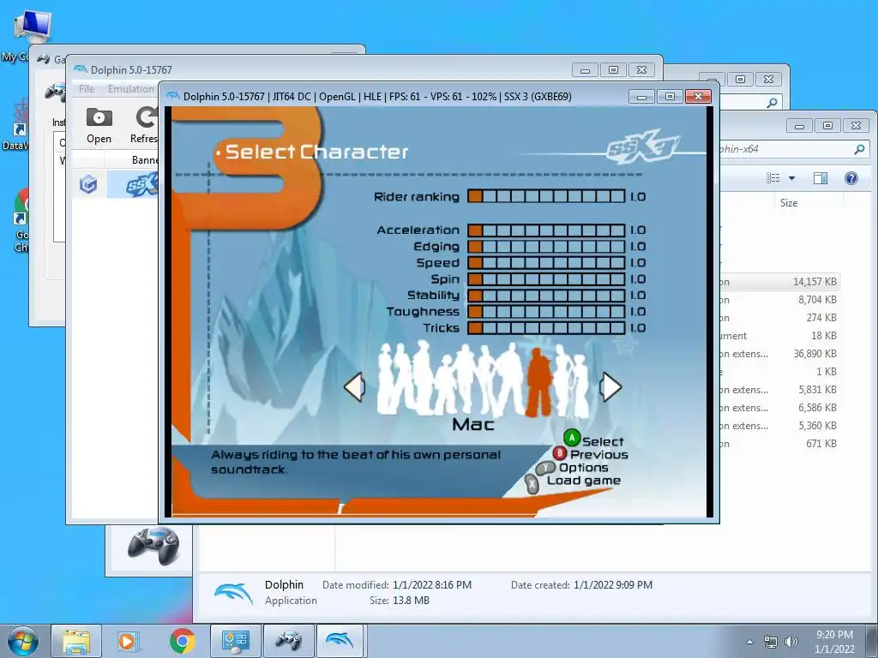Maximize the main Dolphin 5.0-15767 window

[613, 70]
